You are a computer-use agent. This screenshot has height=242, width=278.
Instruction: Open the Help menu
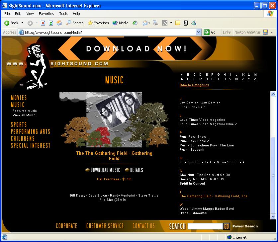coord(76,14)
